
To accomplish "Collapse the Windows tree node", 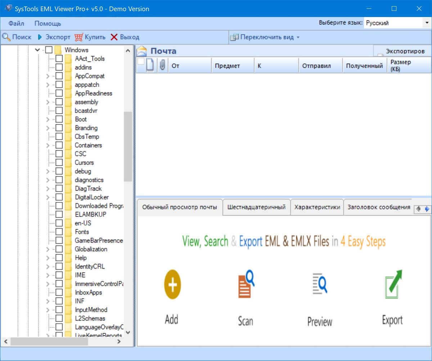I will 37,50.
